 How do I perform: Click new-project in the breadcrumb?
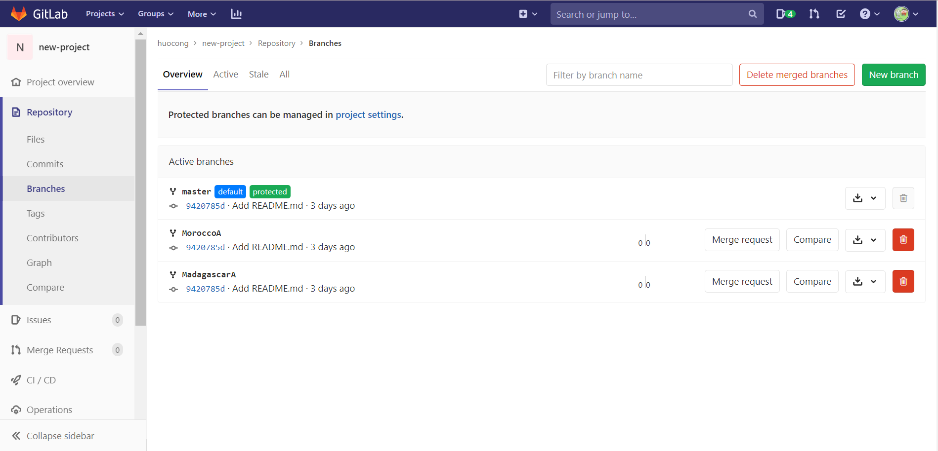pos(223,43)
